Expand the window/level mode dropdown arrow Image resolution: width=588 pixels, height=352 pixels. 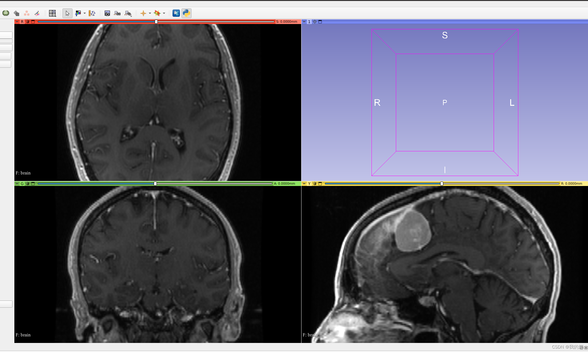click(85, 13)
